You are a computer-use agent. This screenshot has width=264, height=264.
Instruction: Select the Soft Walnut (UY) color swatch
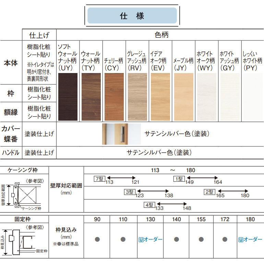point(68,97)
